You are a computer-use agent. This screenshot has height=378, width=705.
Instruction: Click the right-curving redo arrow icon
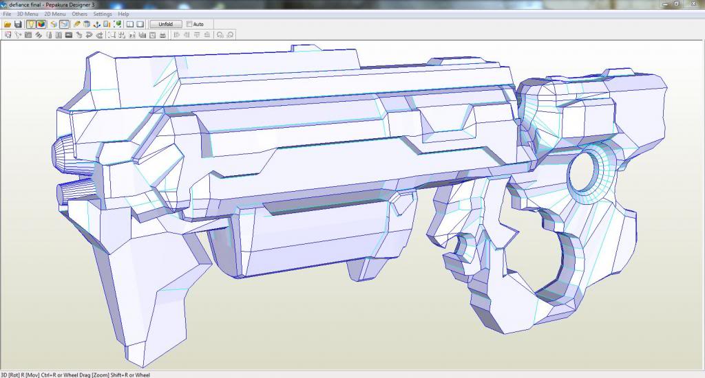tap(99, 35)
